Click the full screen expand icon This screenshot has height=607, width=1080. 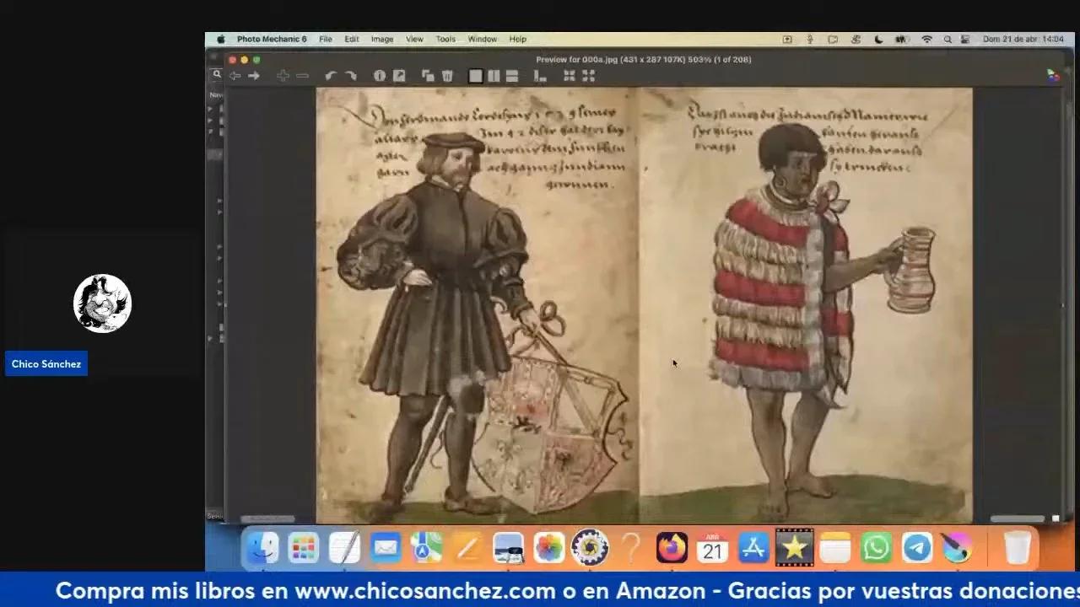[x=588, y=76]
